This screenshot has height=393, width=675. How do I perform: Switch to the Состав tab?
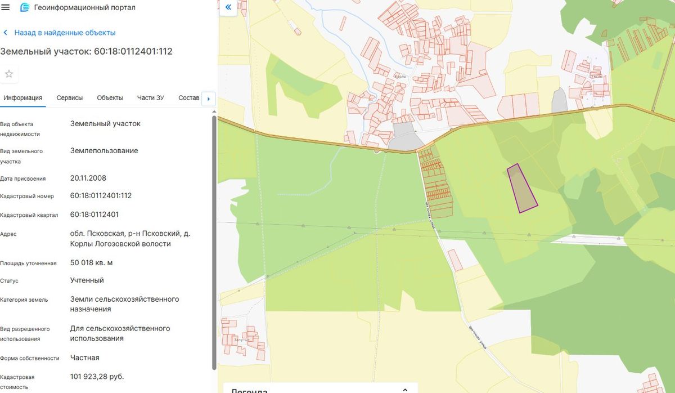point(188,98)
